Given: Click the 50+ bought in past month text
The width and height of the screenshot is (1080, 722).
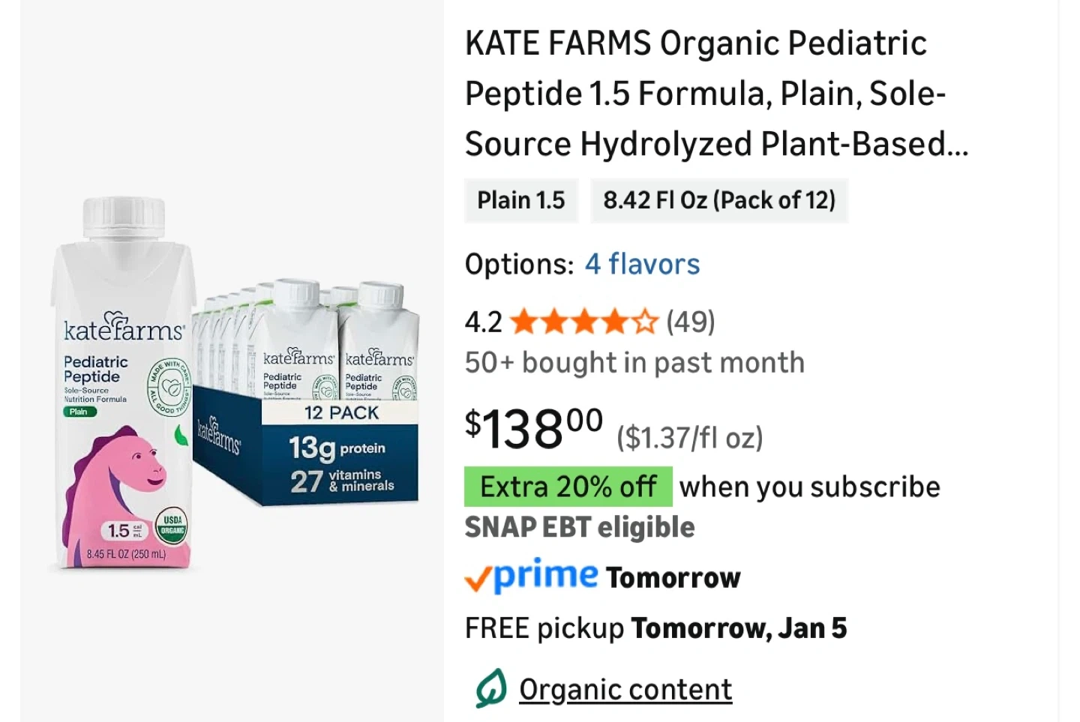Looking at the screenshot, I should 634,363.
